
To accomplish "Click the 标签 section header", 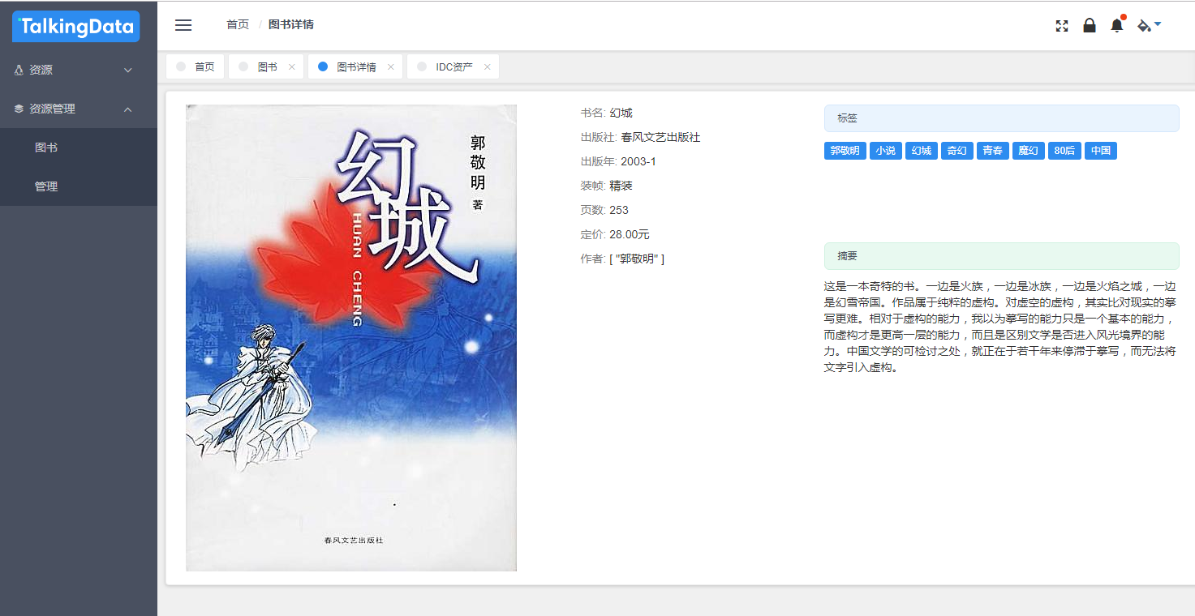I will (1001, 118).
